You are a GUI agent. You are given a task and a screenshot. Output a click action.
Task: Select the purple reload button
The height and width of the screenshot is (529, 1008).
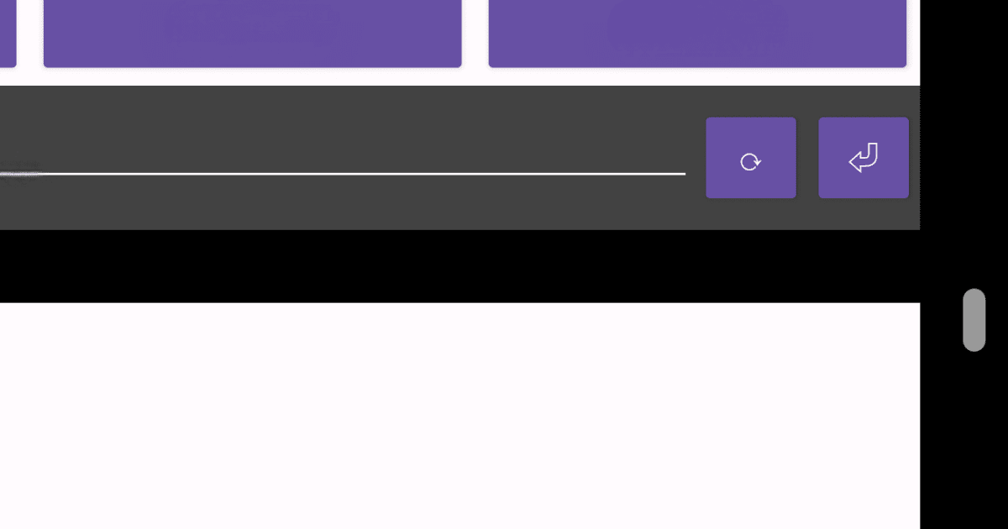point(751,158)
